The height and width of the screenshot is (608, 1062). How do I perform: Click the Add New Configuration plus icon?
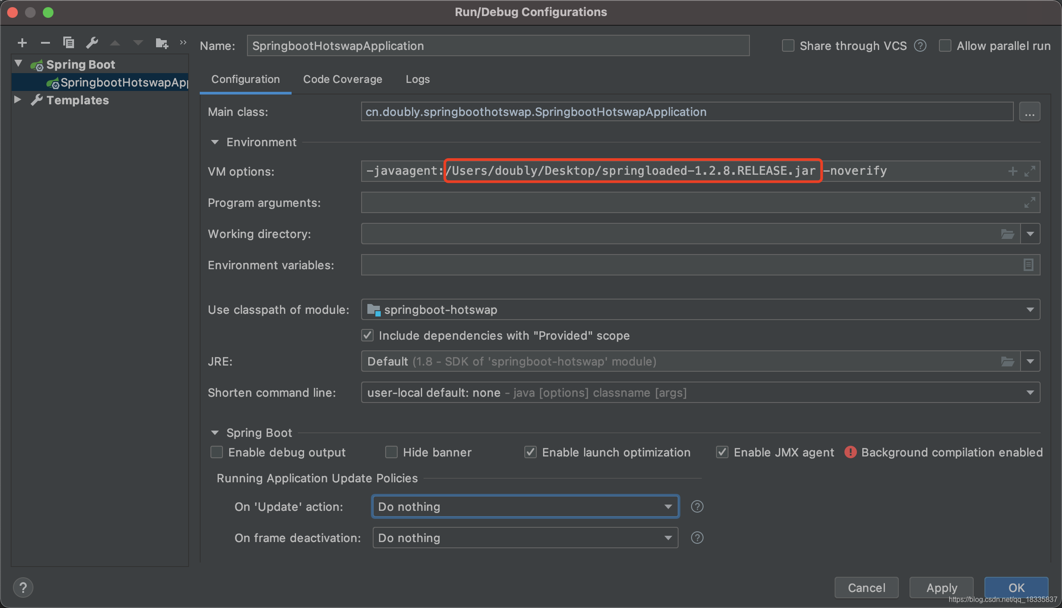point(22,43)
